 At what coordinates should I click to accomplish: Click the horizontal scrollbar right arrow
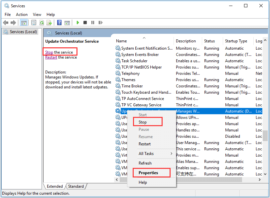click(x=260, y=179)
